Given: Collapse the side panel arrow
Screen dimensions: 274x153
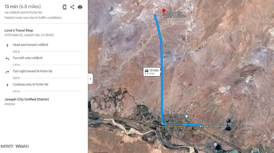Looking at the screenshot, I should (x=90, y=79).
